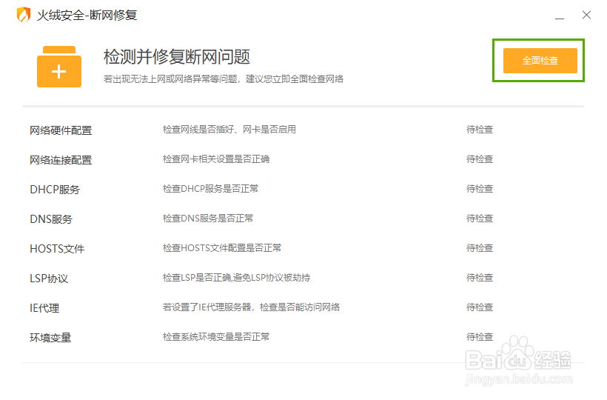Click the orange first-aid kit icon
This screenshot has height=400, width=607.
click(59, 67)
